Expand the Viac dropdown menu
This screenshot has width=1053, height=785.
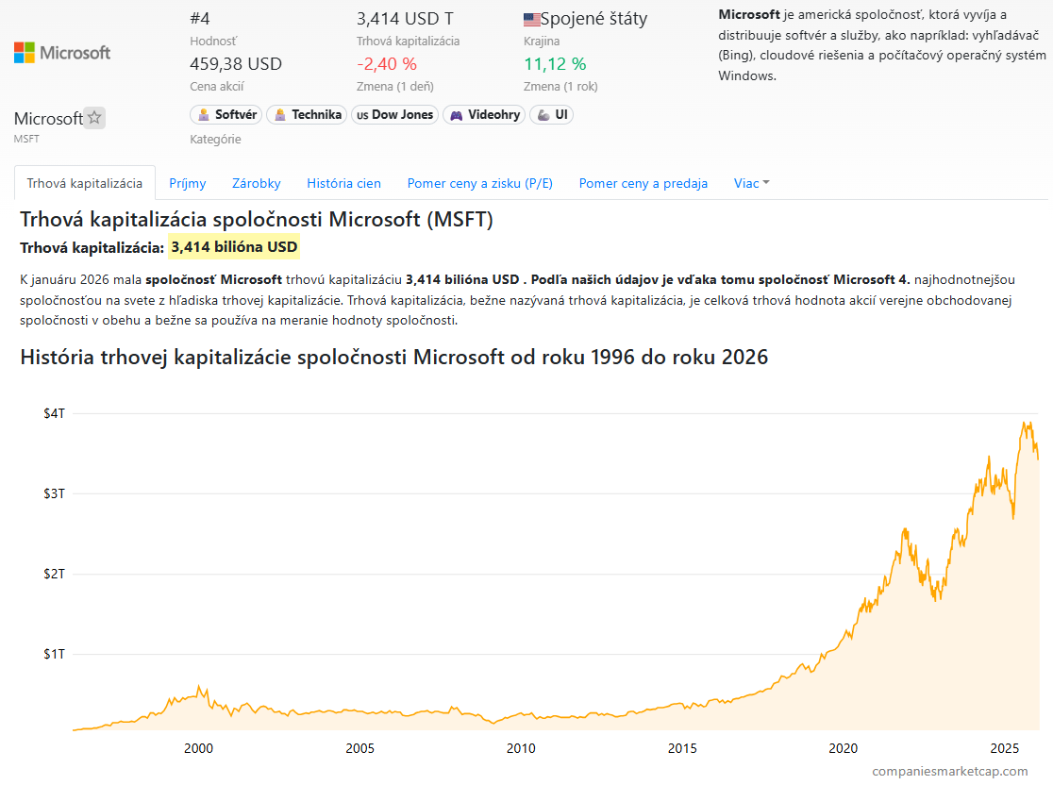pos(751,183)
